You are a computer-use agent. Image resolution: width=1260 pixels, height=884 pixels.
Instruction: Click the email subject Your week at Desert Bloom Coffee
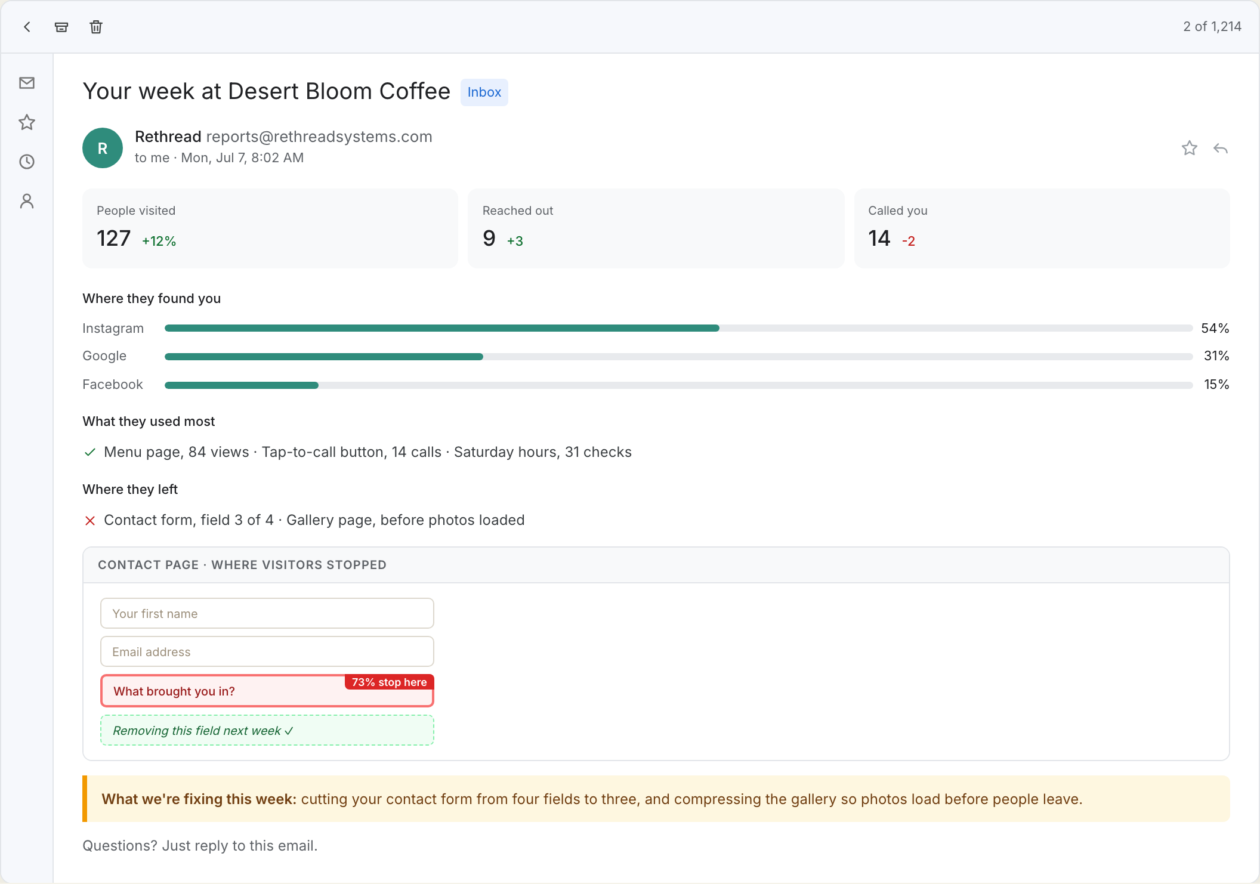(x=267, y=91)
